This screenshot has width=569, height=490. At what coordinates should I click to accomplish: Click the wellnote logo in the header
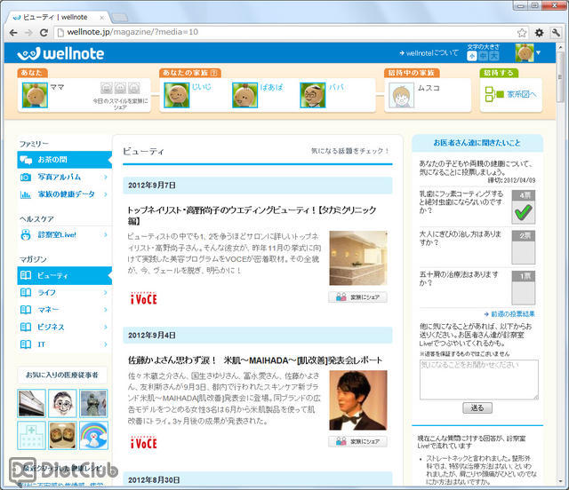[x=61, y=53]
